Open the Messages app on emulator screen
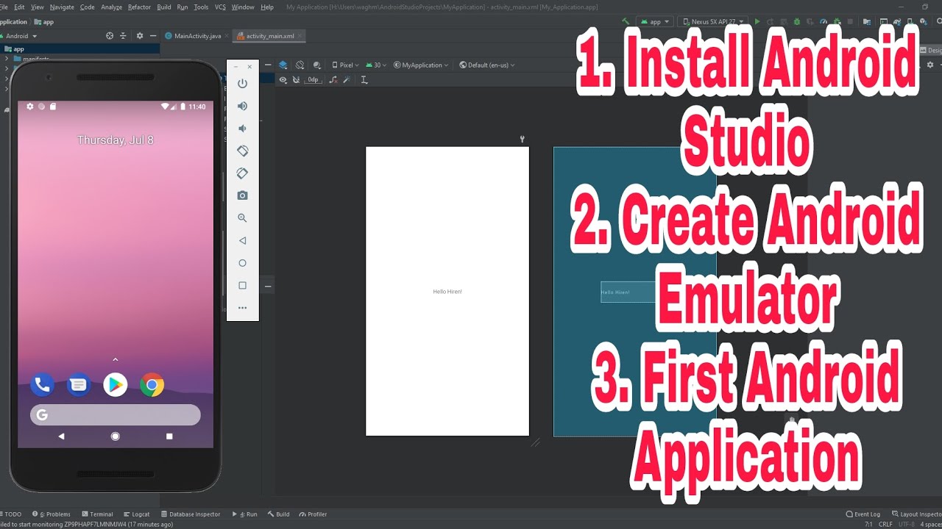The width and height of the screenshot is (942, 529). click(x=79, y=384)
